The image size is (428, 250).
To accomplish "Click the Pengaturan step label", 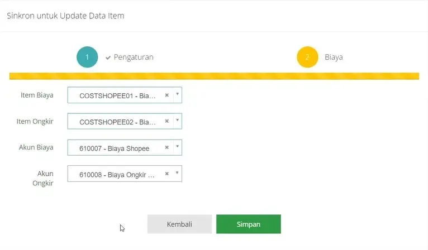I will [134, 57].
